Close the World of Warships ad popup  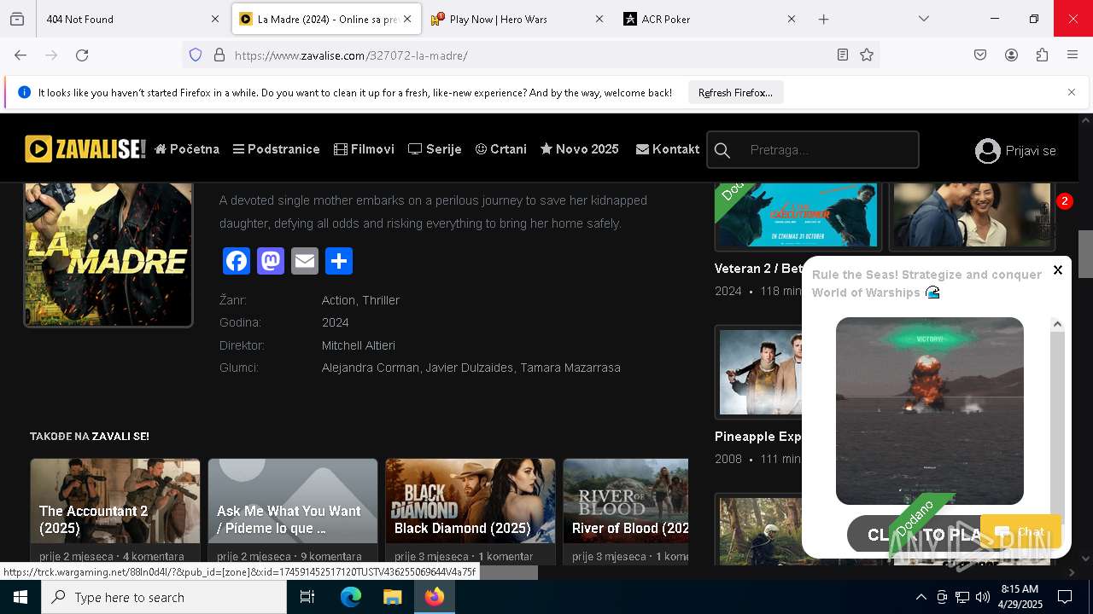[1057, 269]
